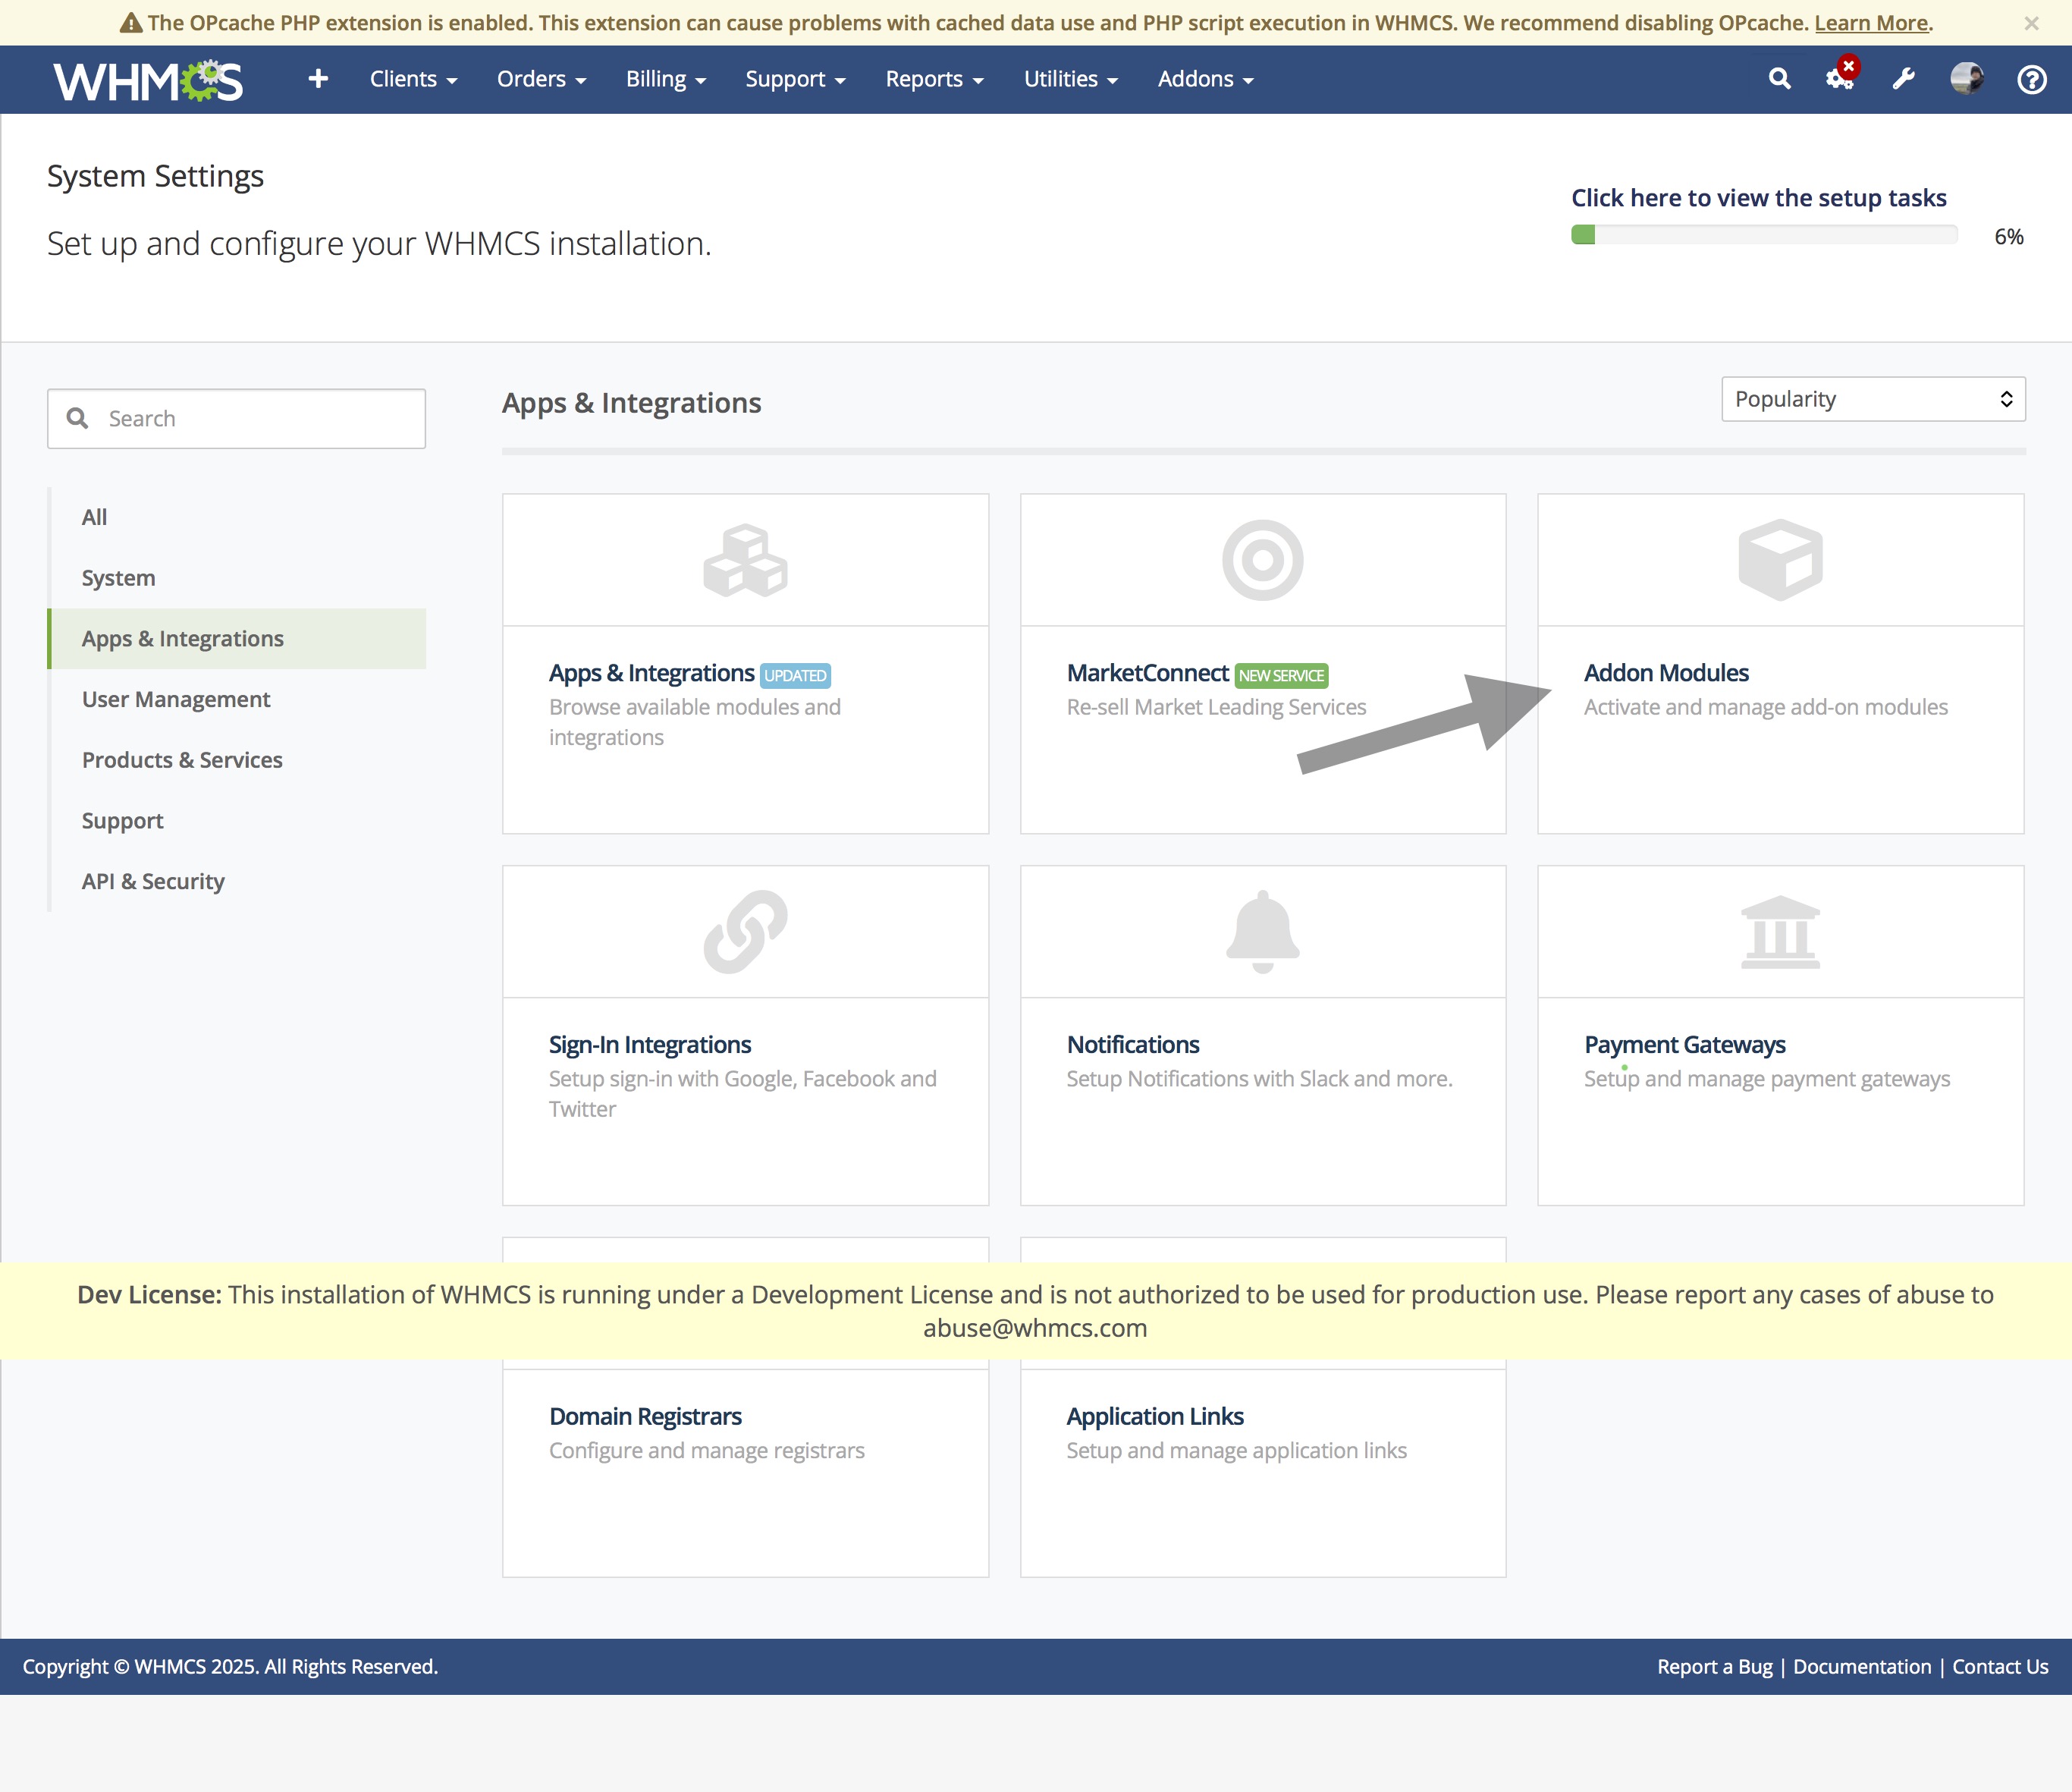This screenshot has height=1792, width=2072.
Task: Open the Popularity sort dropdown
Action: [1873, 399]
